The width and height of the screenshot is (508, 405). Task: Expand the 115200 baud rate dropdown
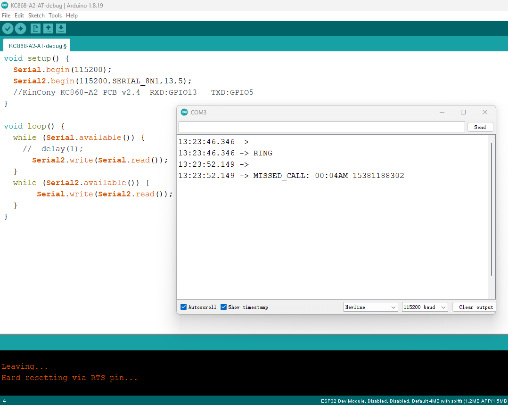[424, 307]
